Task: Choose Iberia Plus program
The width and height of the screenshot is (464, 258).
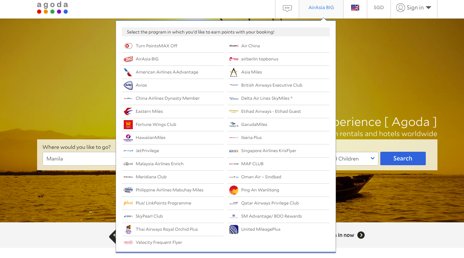Action: 278,138
